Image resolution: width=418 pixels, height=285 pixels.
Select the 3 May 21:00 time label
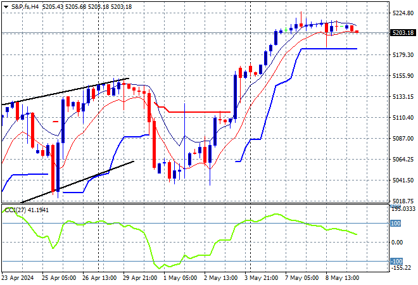261,278
